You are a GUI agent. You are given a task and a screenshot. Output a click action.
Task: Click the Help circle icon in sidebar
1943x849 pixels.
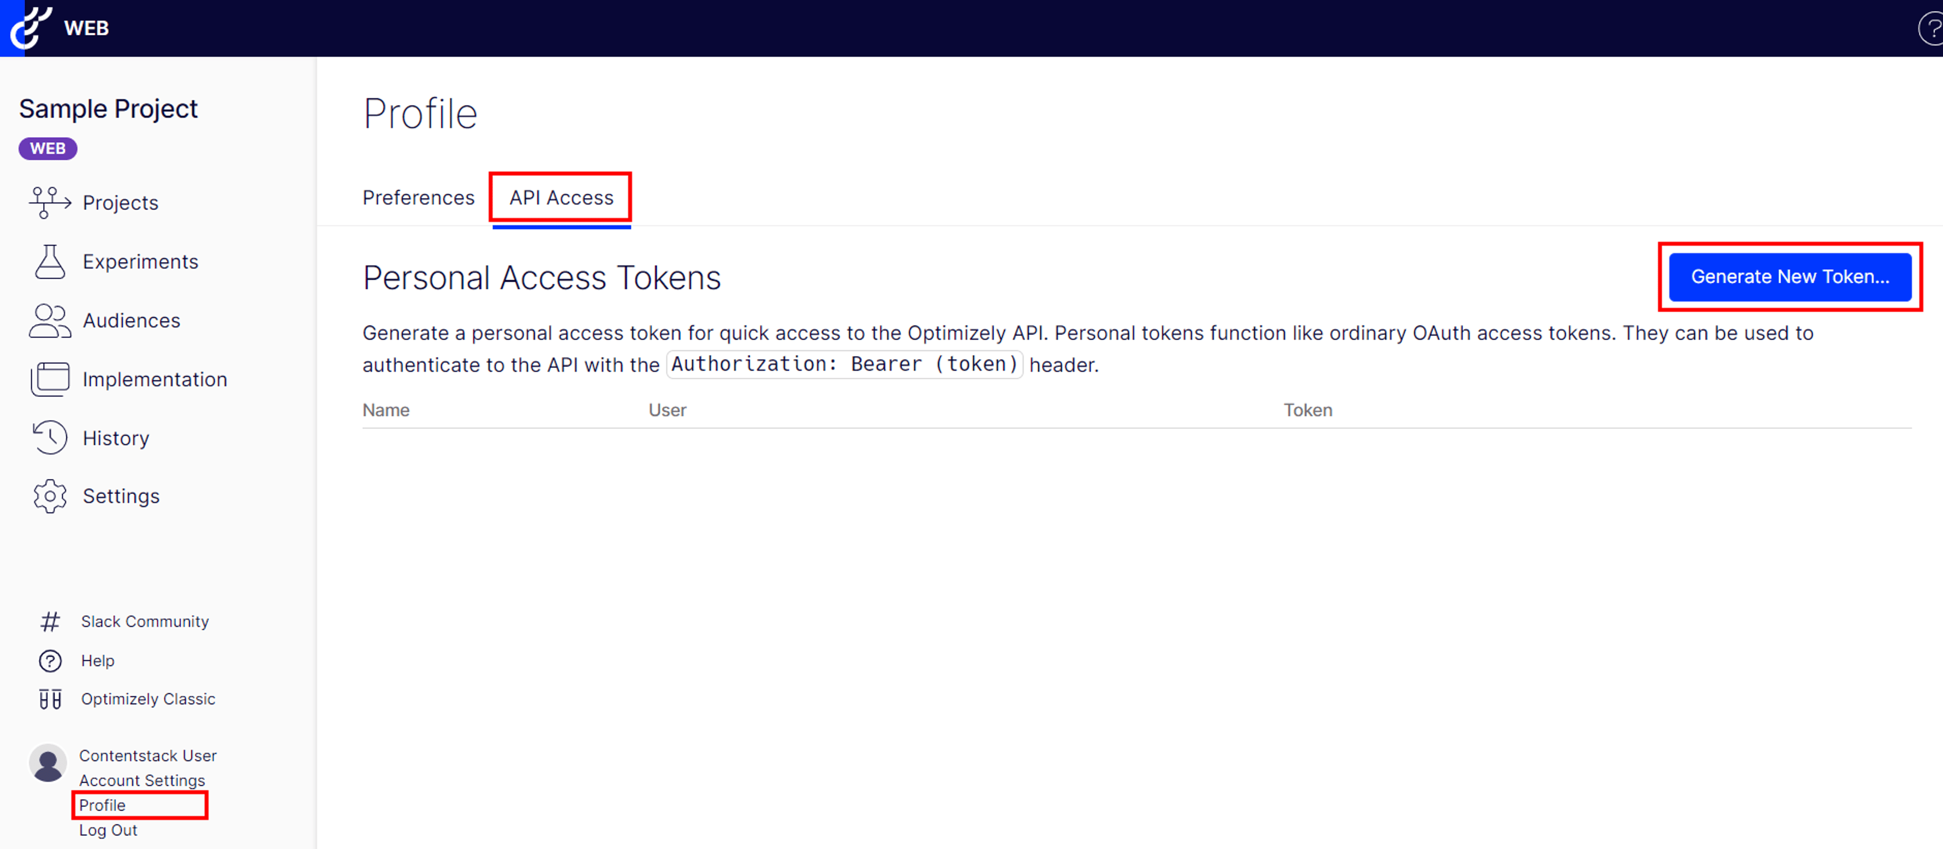(50, 660)
